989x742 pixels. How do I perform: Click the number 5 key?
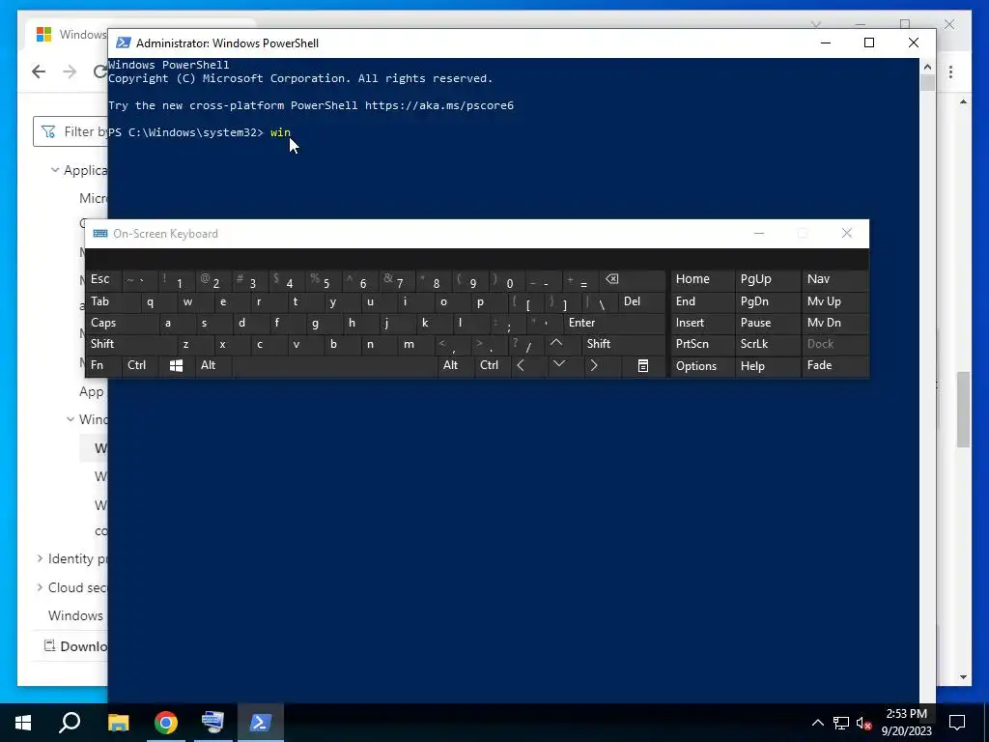[x=323, y=281]
